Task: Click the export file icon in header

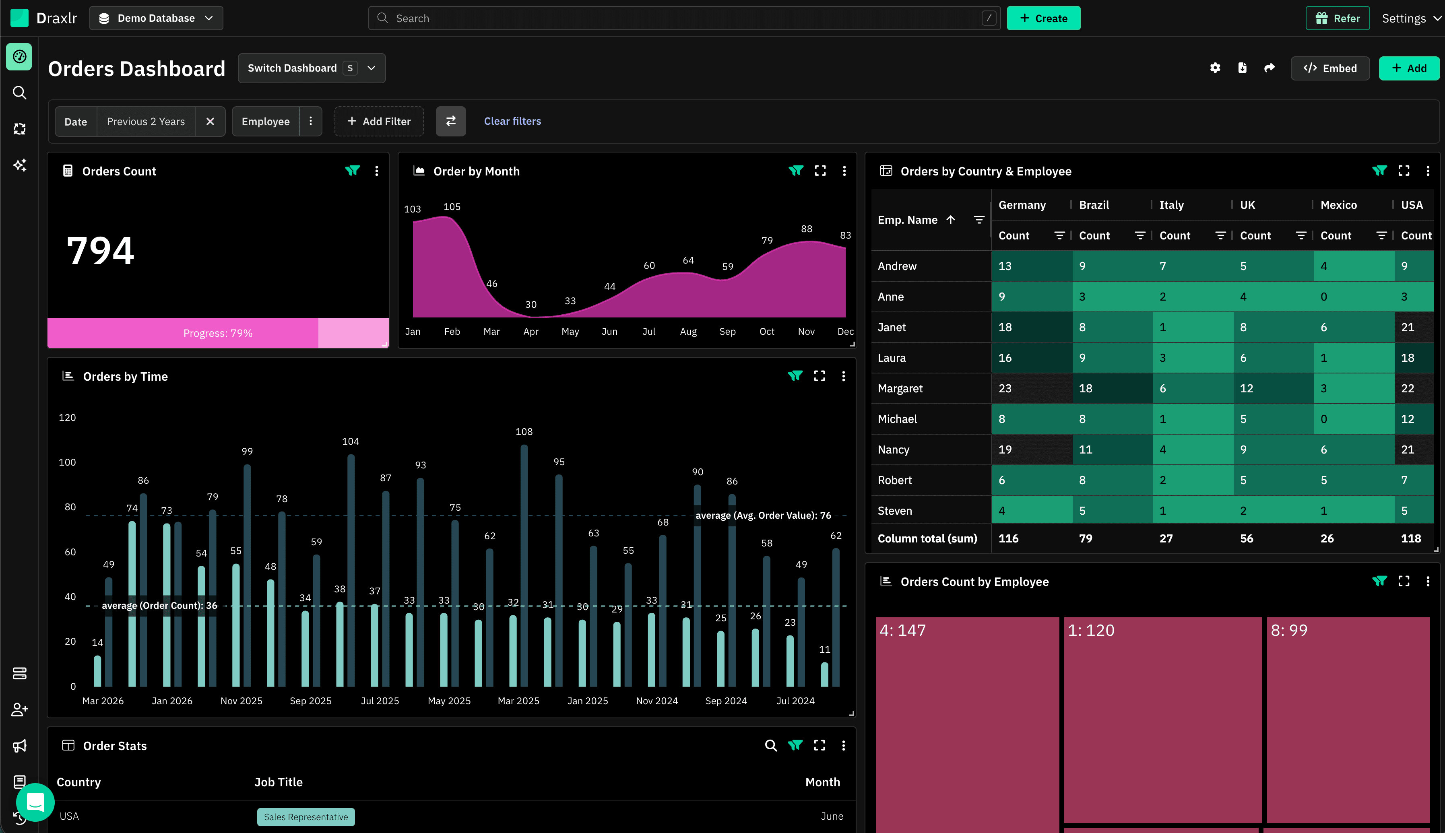Action: (1243, 68)
